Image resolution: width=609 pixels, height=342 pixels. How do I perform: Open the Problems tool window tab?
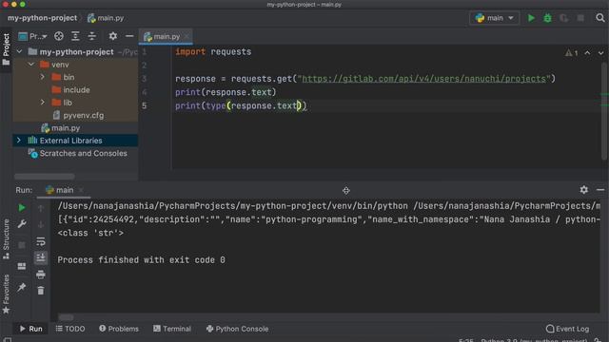tap(119, 329)
